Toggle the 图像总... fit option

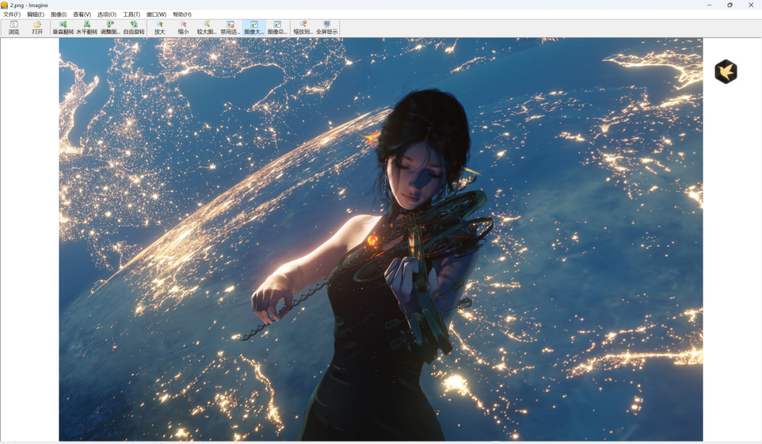point(277,28)
